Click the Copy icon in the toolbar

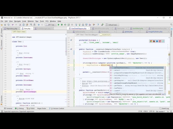click(24, 25)
